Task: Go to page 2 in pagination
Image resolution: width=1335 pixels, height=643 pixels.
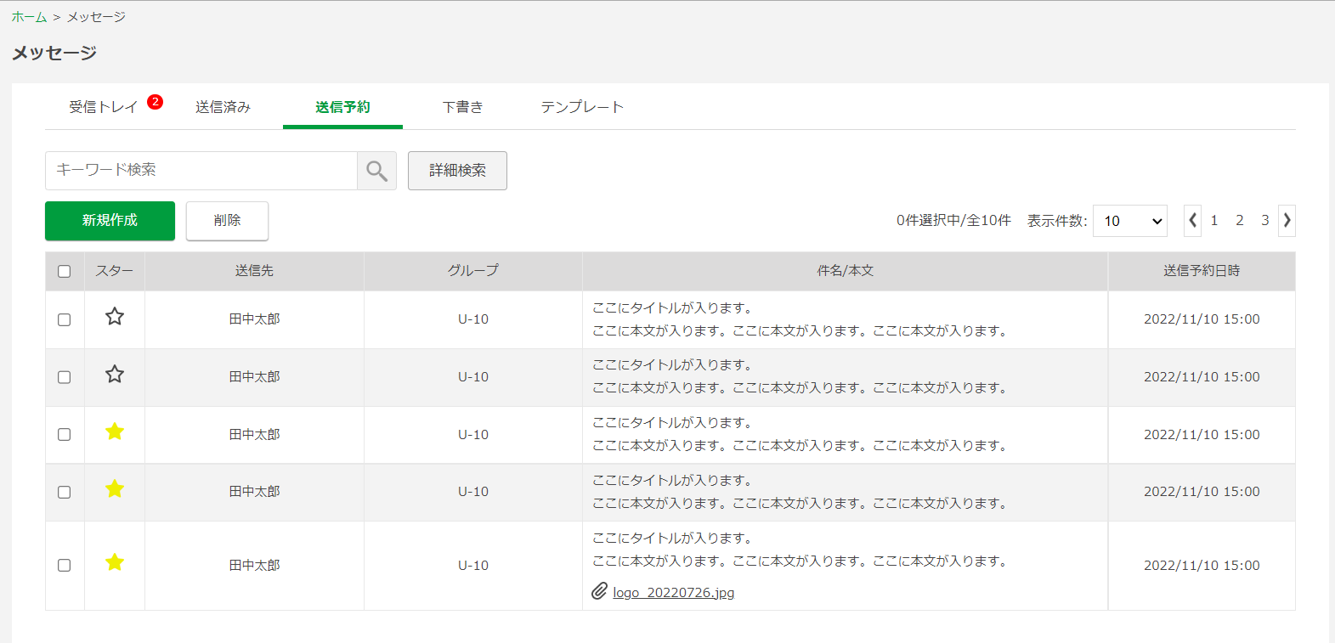Action: (x=1240, y=221)
